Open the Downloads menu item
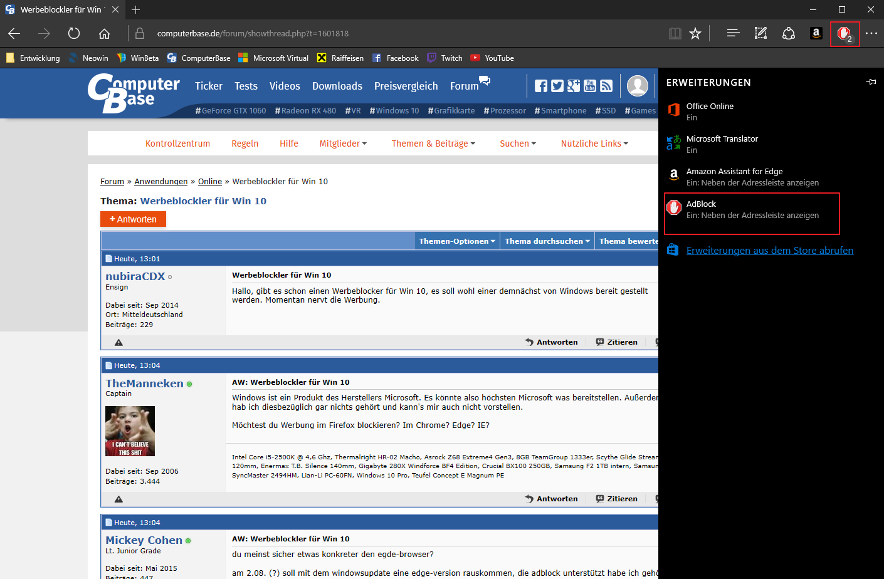 pos(337,86)
